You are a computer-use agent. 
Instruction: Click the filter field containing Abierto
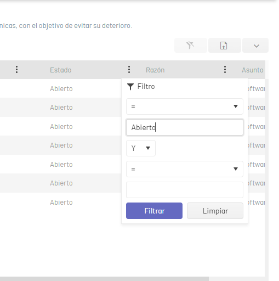(185, 127)
